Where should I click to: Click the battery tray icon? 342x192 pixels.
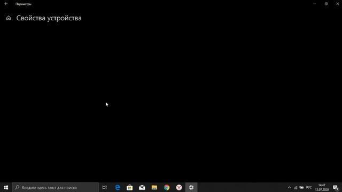301,187
